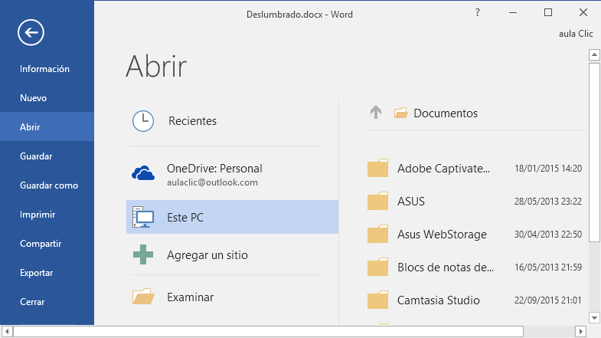The height and width of the screenshot is (338, 601).
Task: Click the date 22/09/2015 21:01
Action: [x=547, y=300]
